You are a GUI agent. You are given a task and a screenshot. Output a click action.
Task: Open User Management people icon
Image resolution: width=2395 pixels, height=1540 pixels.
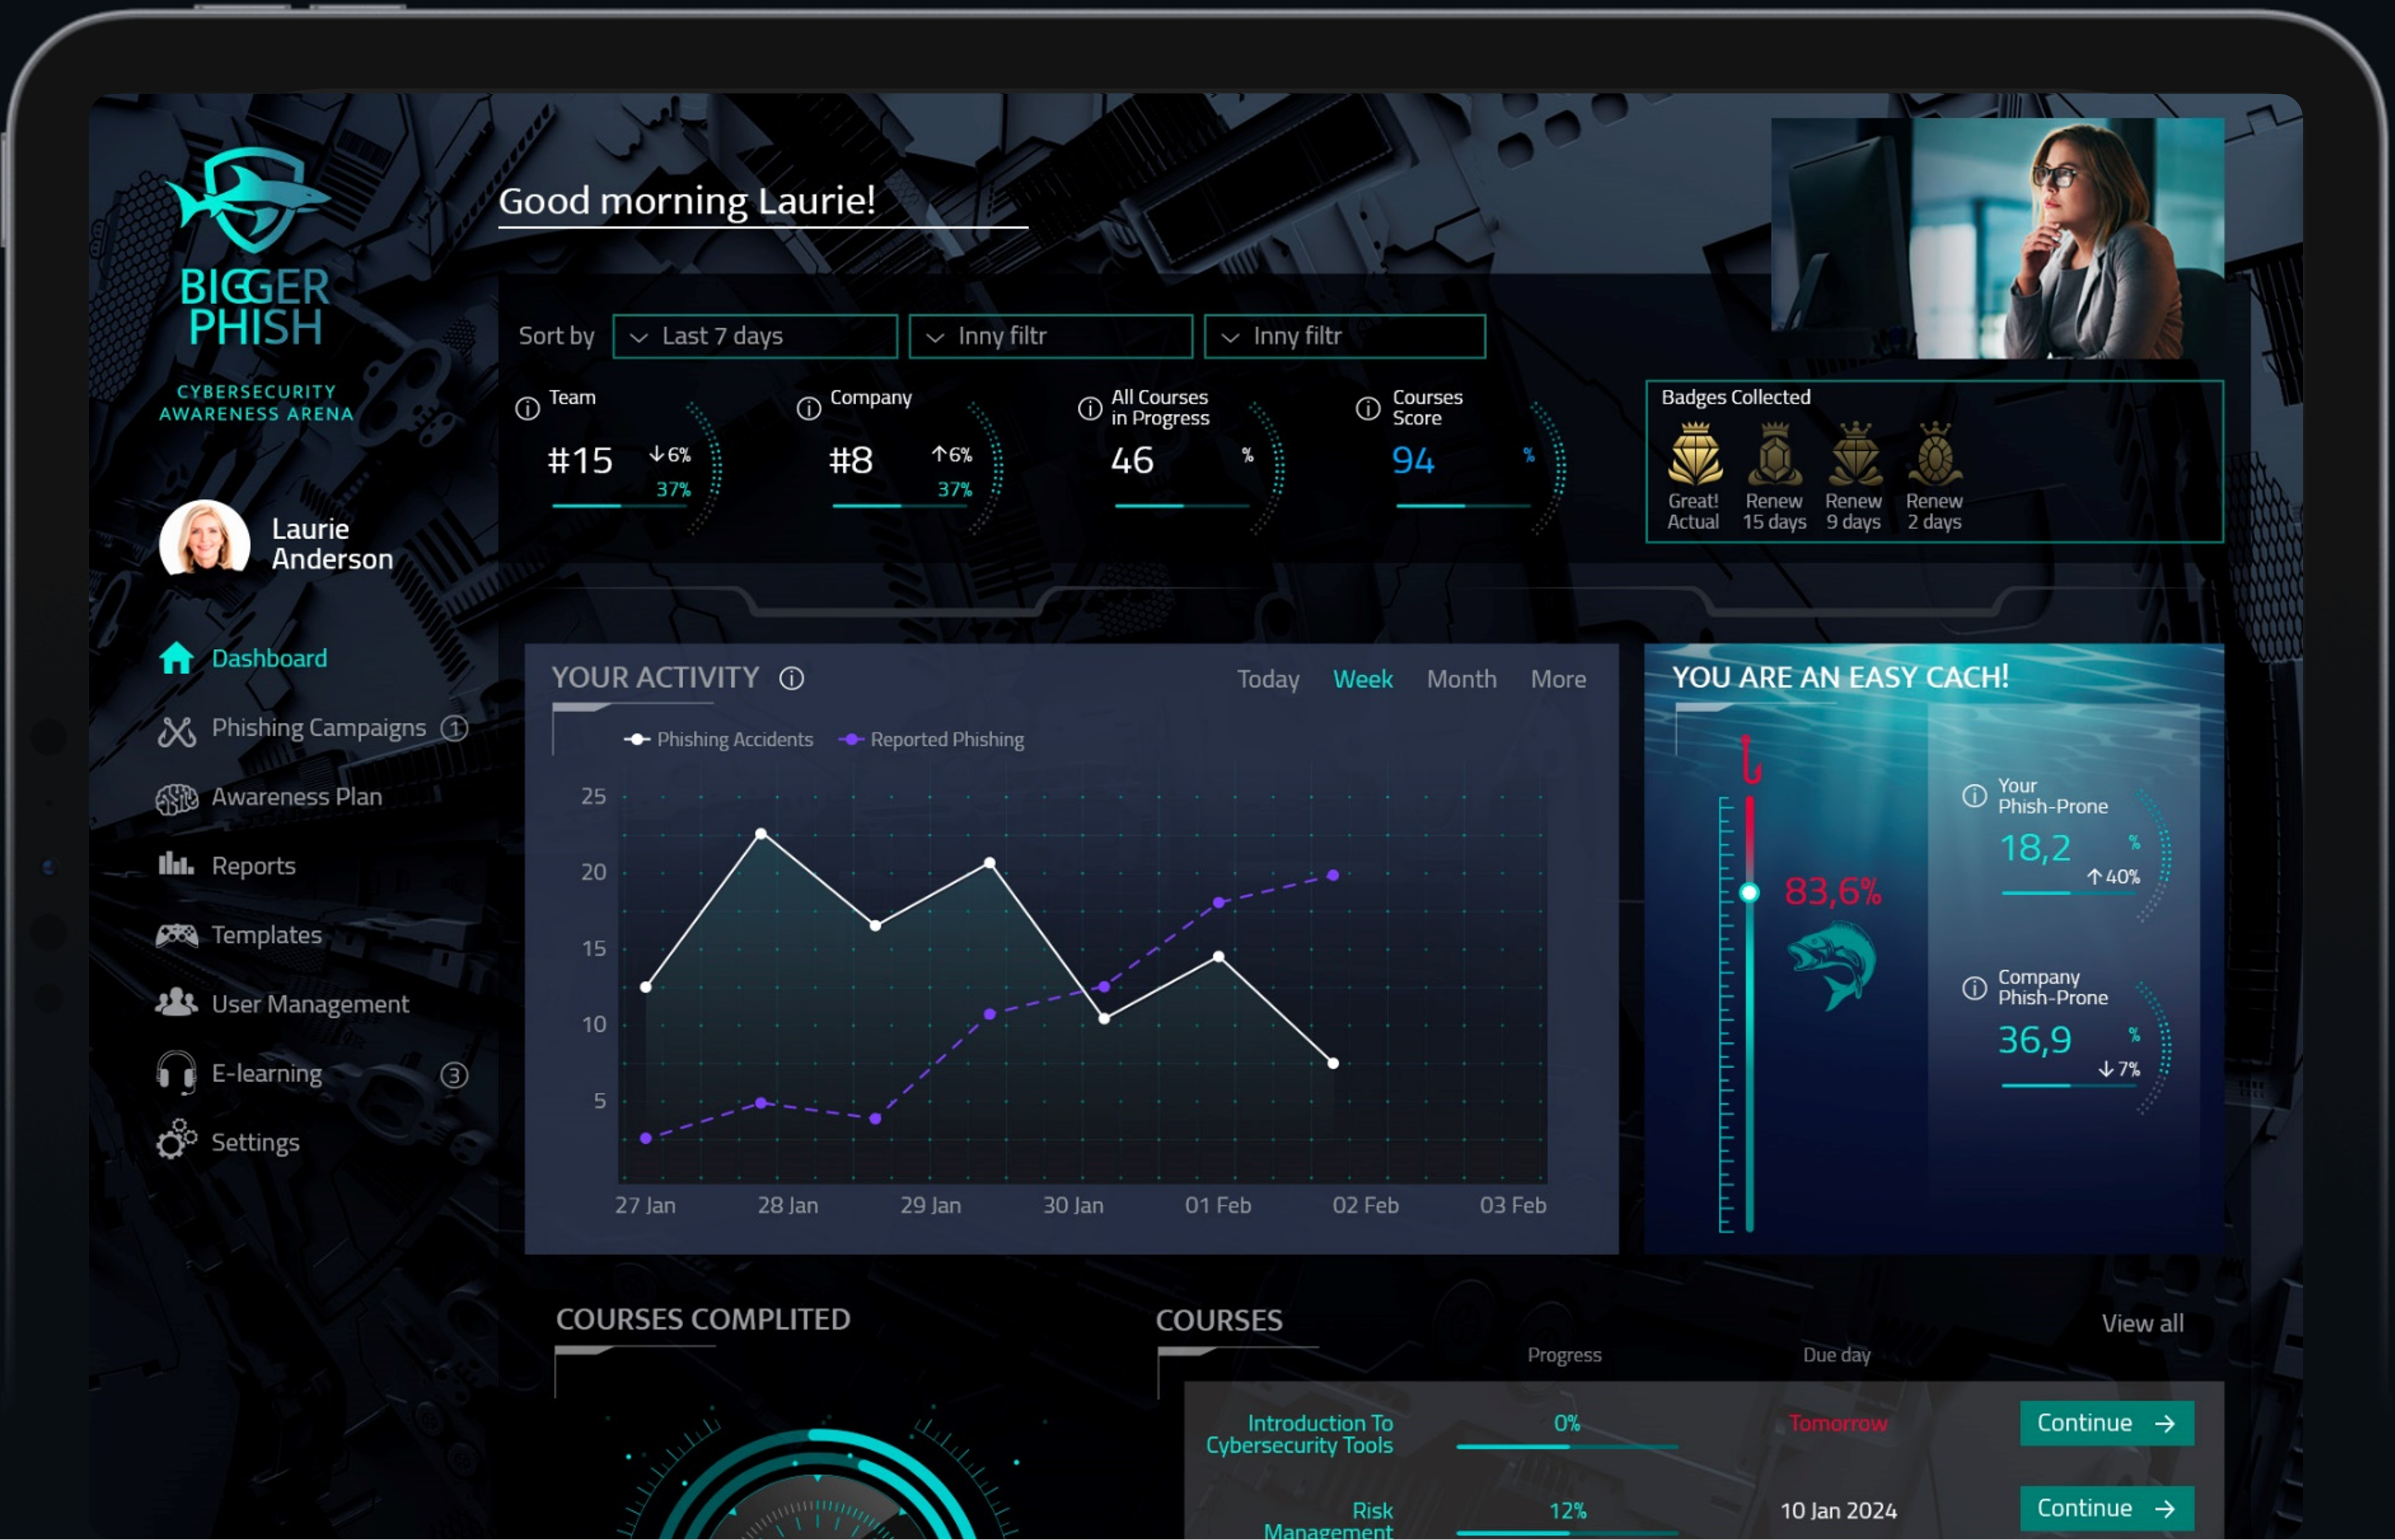(176, 1003)
